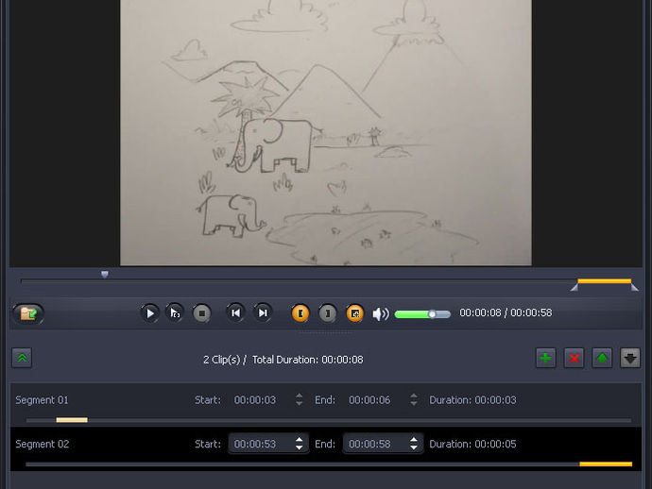Click the video preview image
The image size is (652, 489).
pyautogui.click(x=326, y=132)
